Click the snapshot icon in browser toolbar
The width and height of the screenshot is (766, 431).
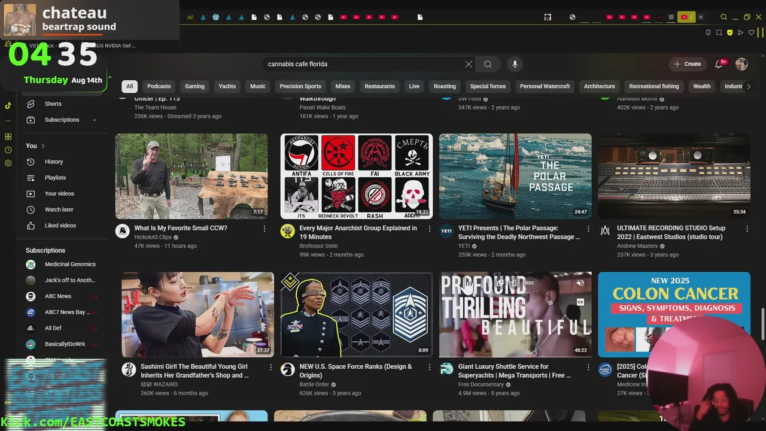[x=719, y=32]
